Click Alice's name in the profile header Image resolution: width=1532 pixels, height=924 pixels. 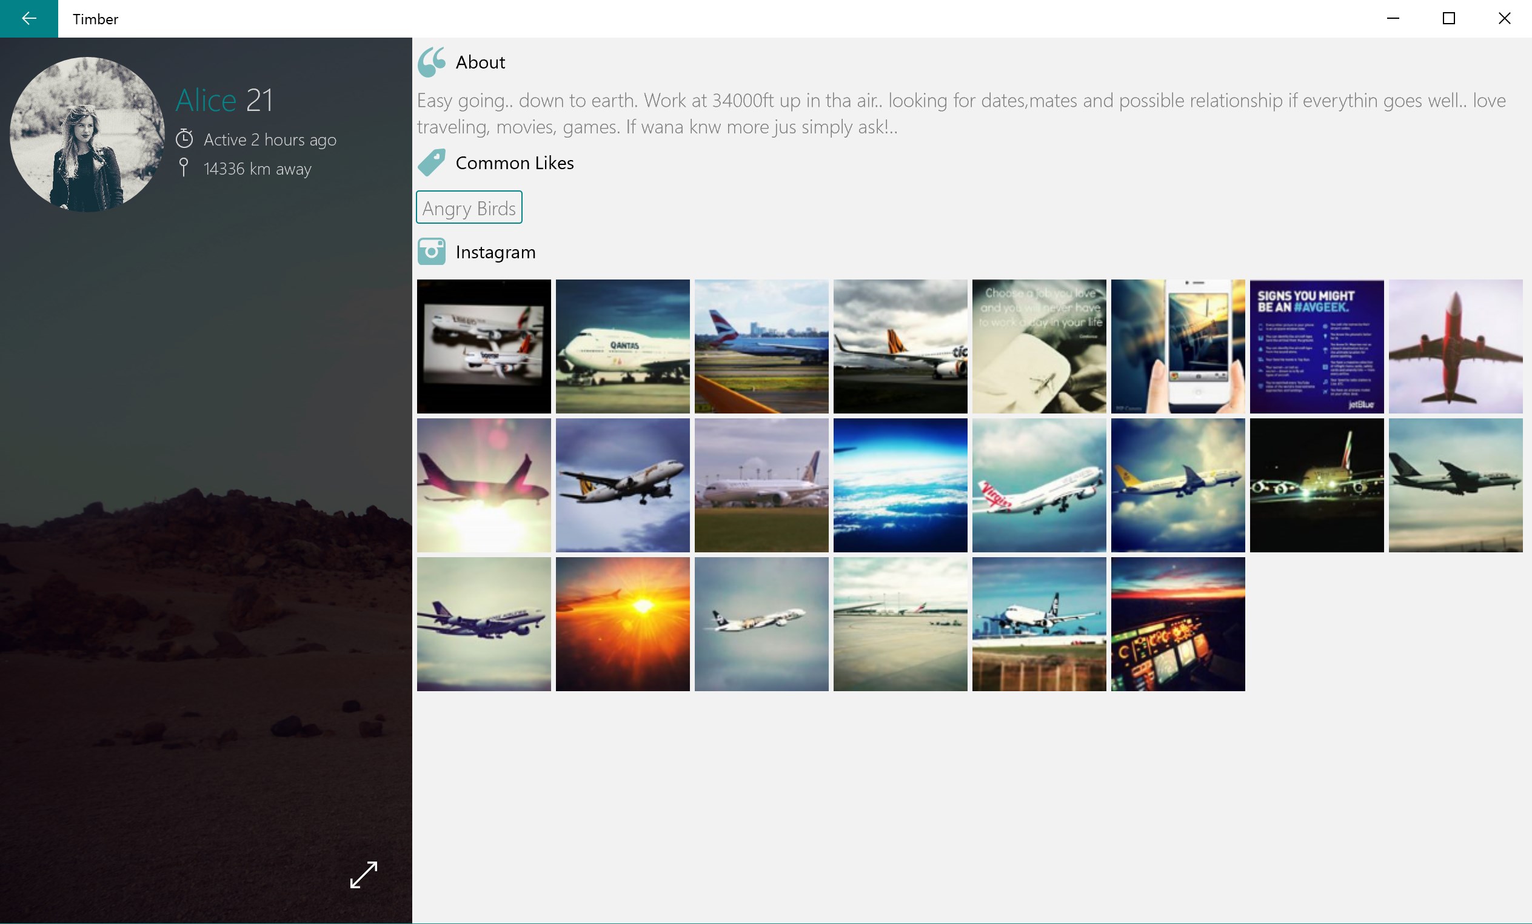pyautogui.click(x=206, y=100)
